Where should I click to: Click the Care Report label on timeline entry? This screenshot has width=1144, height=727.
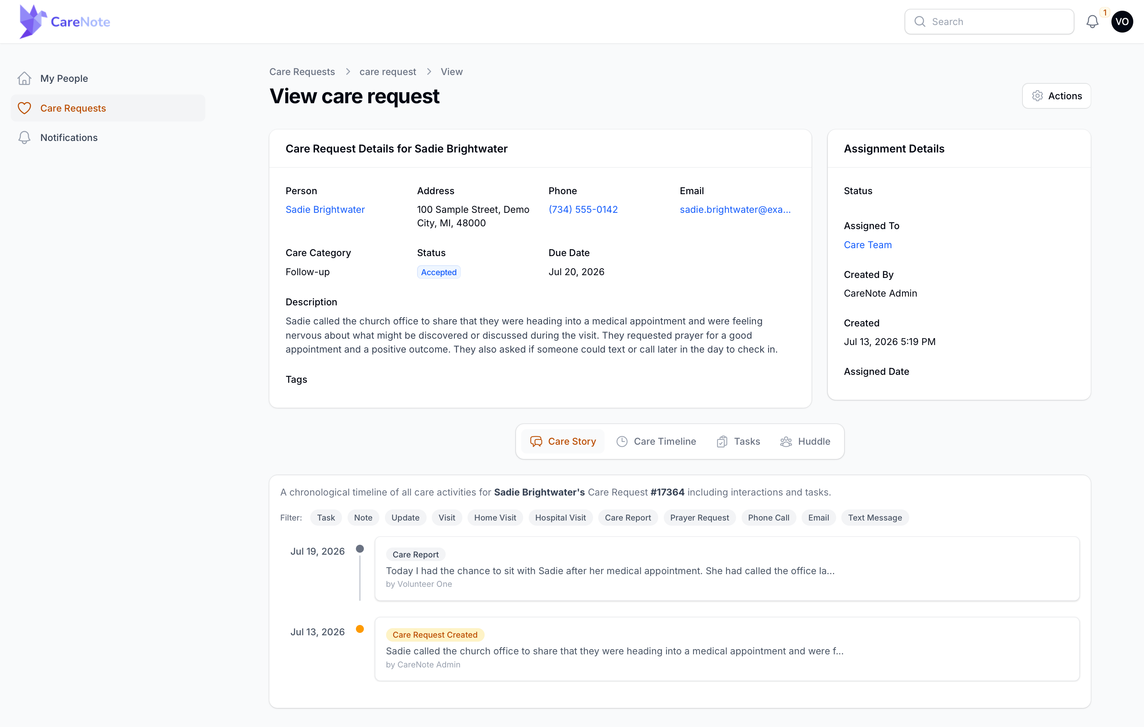(415, 554)
